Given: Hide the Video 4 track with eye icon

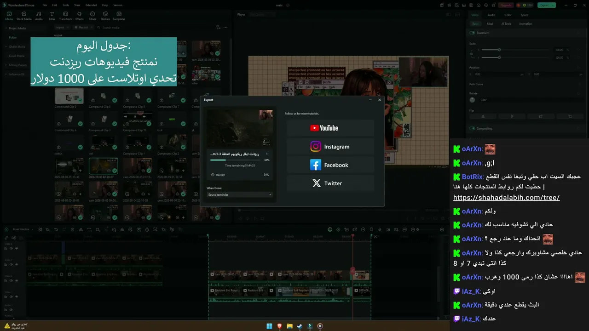Looking at the screenshot, I should click(17, 248).
